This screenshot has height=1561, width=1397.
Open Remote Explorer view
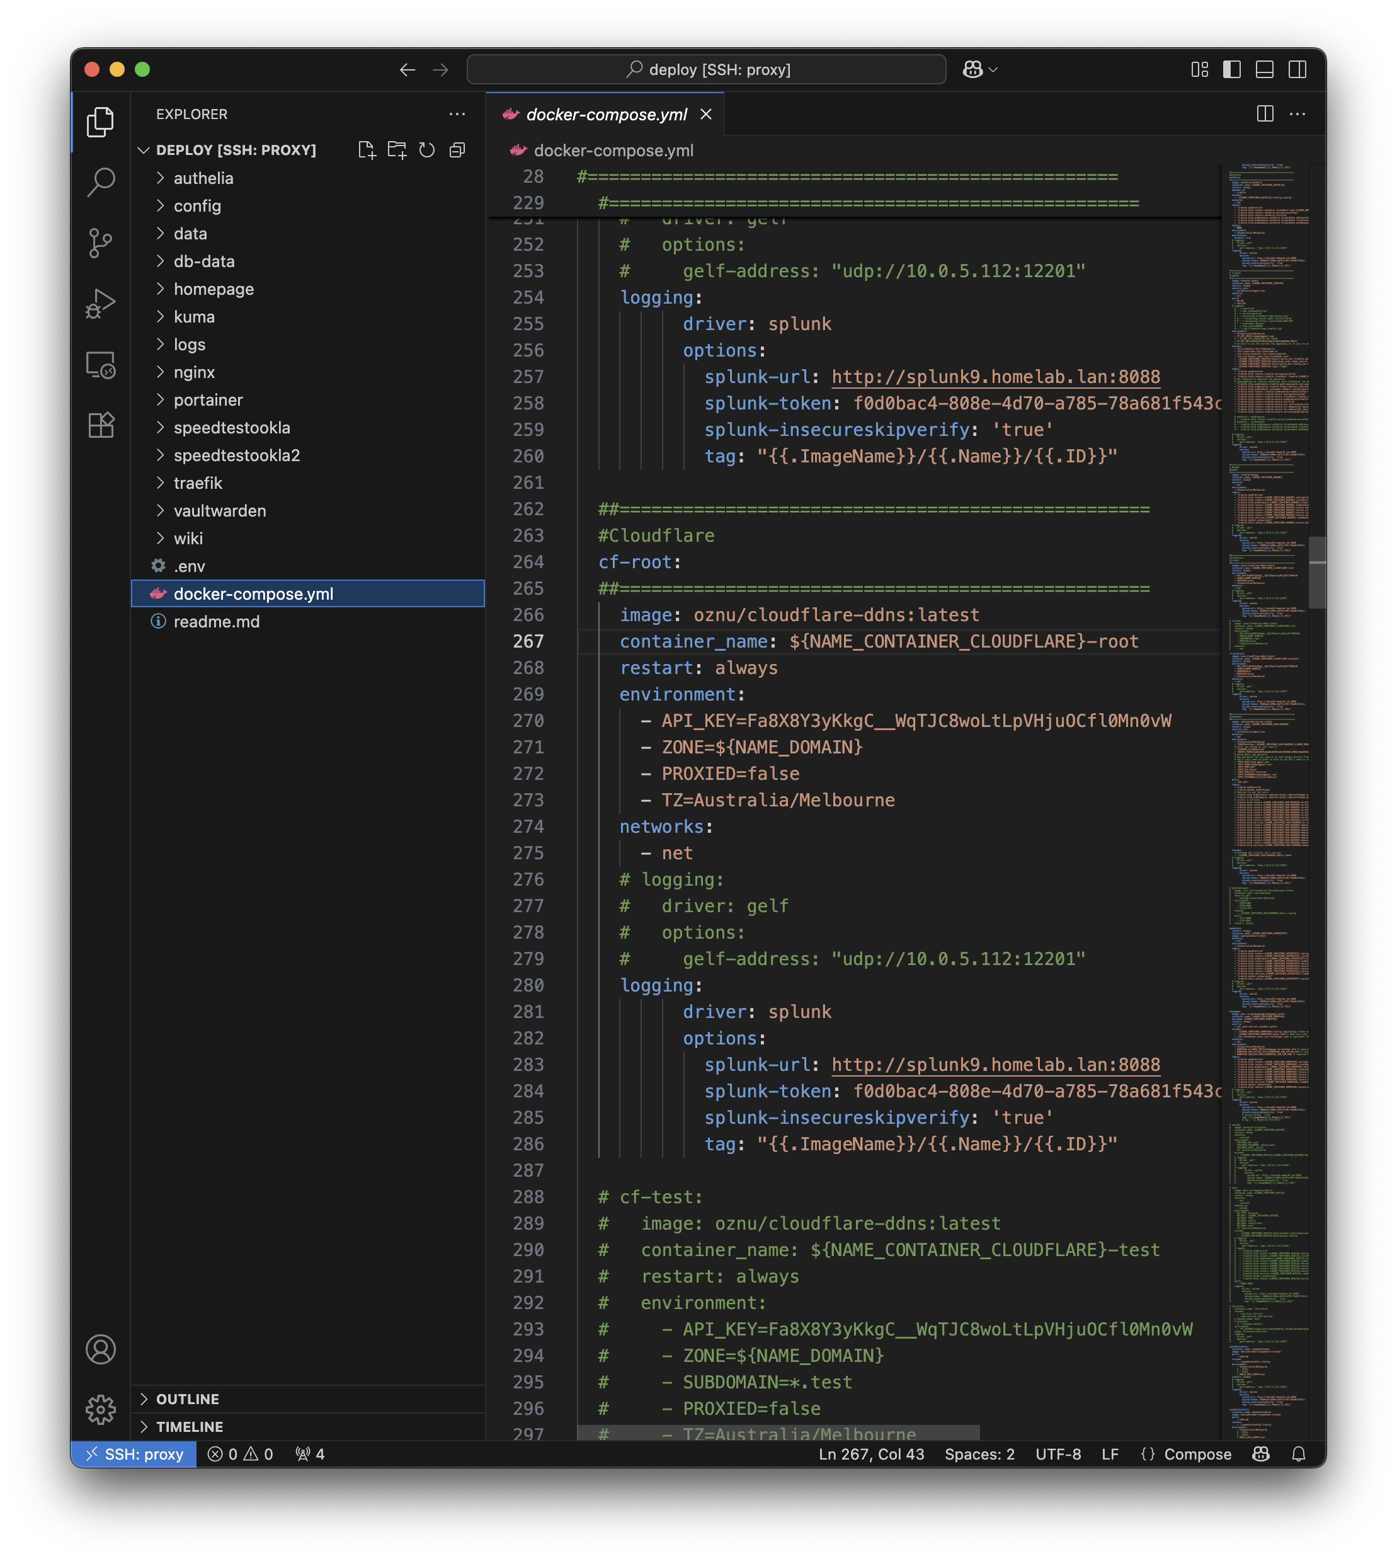tap(101, 365)
